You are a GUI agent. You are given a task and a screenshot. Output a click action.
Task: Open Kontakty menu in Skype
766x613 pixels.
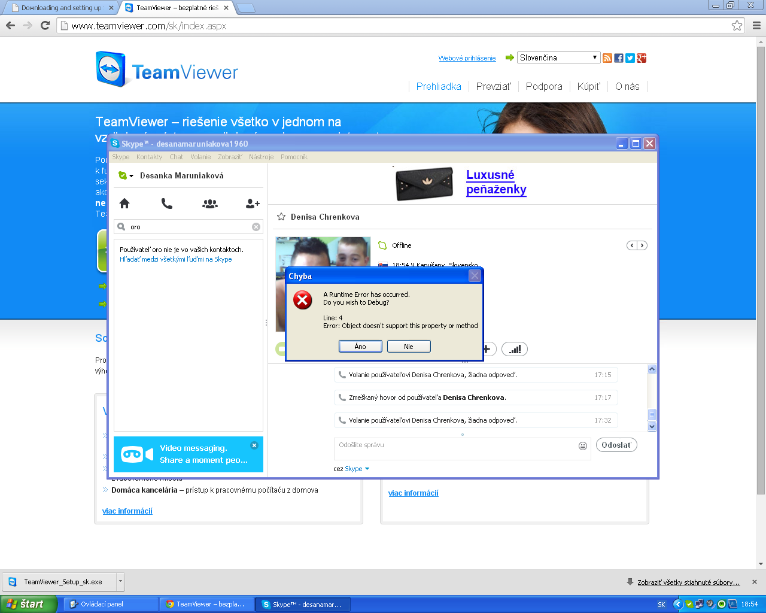pos(149,157)
